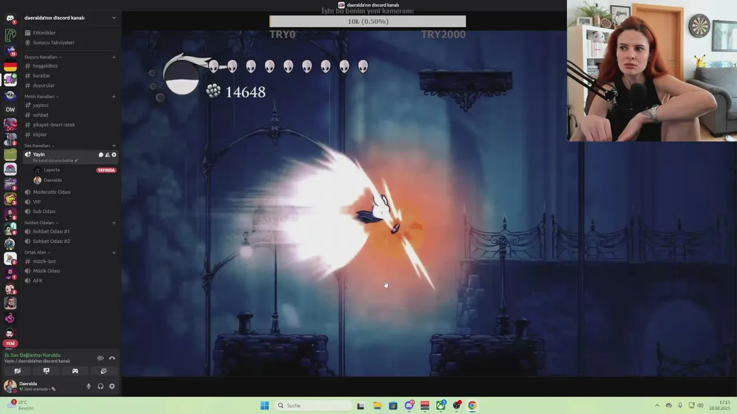The image size is (737, 414).
Task: Collapse Metin Kanalları category
Action: [41, 97]
